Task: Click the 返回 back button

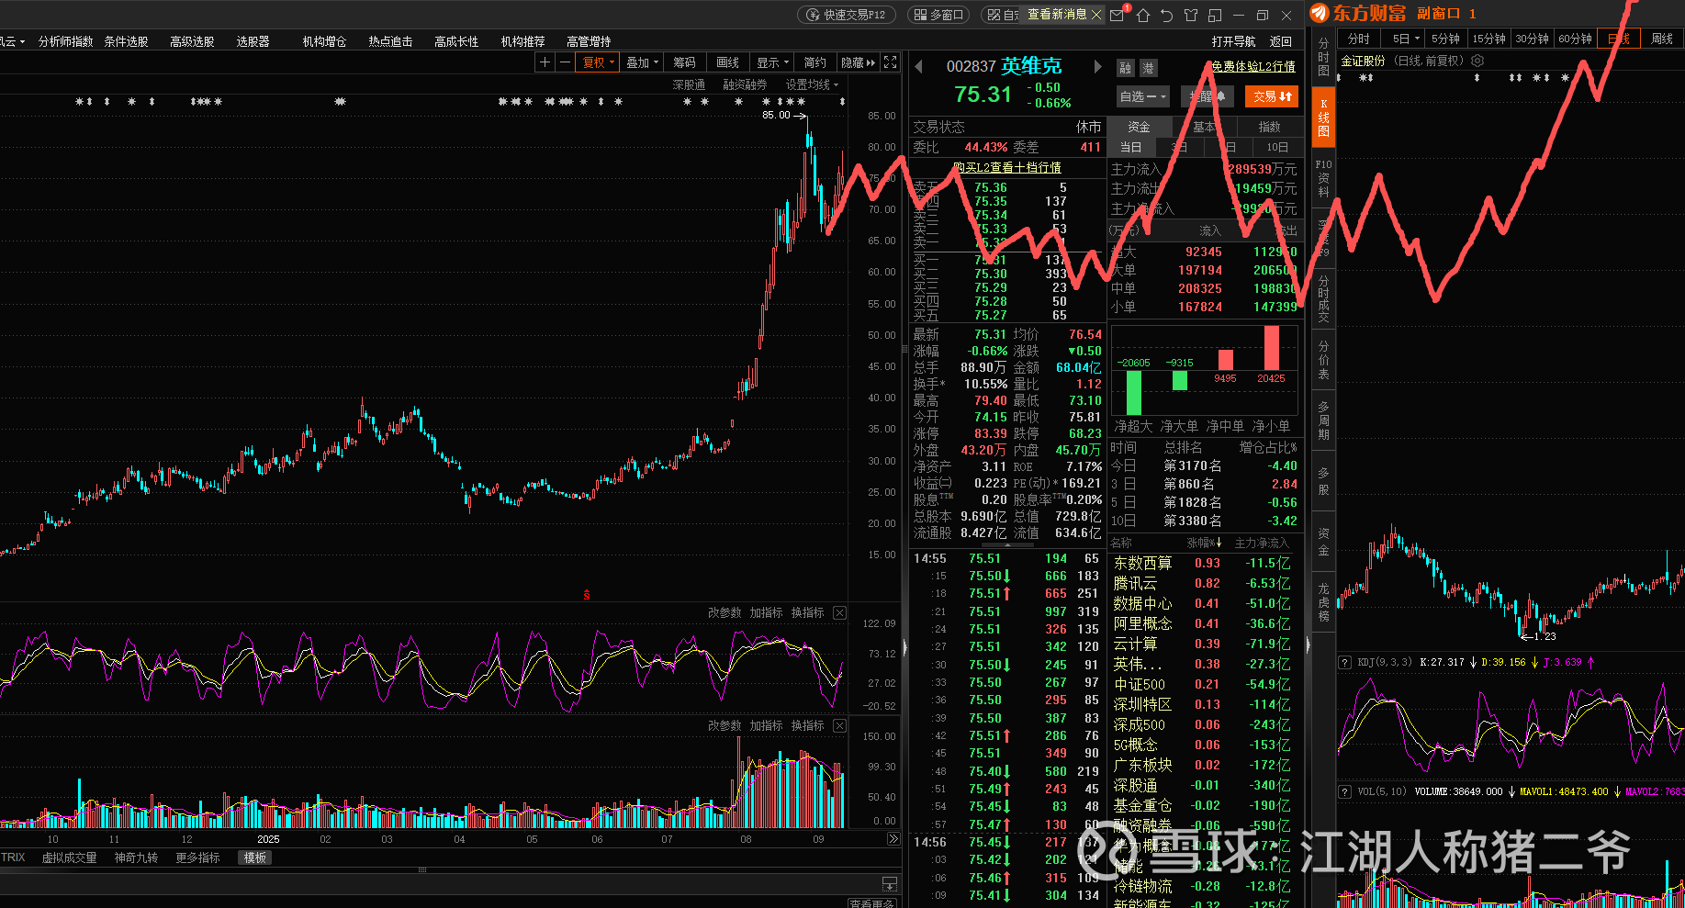Action: pos(1280,41)
